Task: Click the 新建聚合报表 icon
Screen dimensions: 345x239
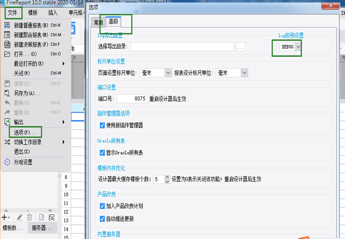Action: coord(7,35)
